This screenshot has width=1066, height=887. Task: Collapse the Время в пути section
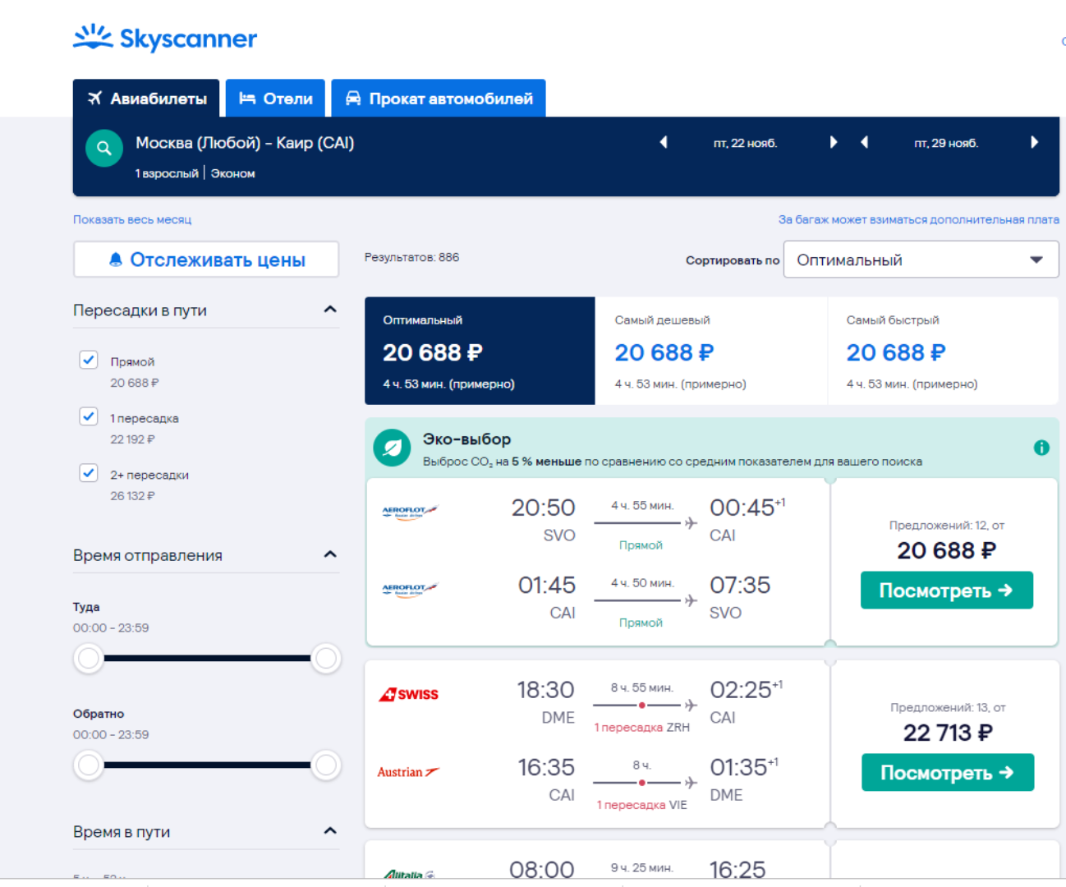330,831
